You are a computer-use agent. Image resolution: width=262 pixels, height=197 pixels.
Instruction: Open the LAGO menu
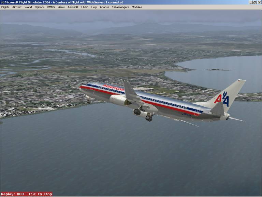tap(85, 7)
